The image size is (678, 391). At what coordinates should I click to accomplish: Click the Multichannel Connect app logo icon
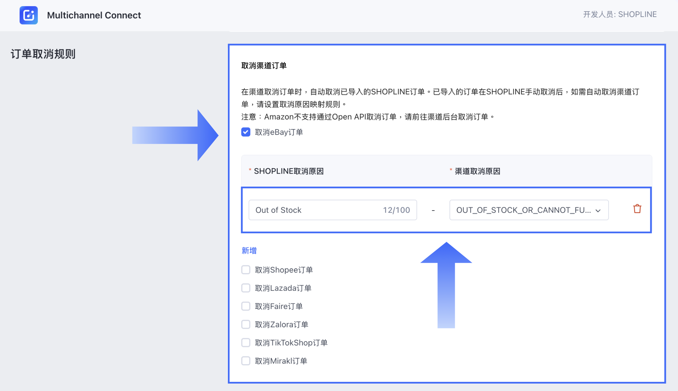click(x=29, y=15)
